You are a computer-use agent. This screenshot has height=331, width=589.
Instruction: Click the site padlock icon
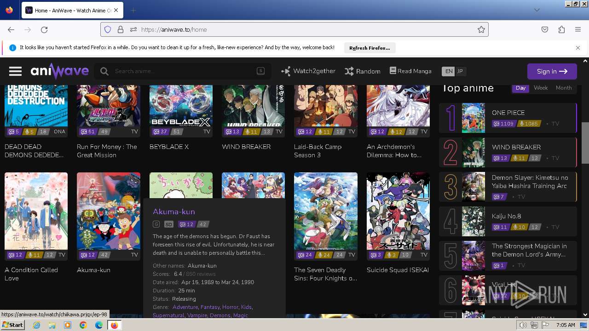click(120, 29)
